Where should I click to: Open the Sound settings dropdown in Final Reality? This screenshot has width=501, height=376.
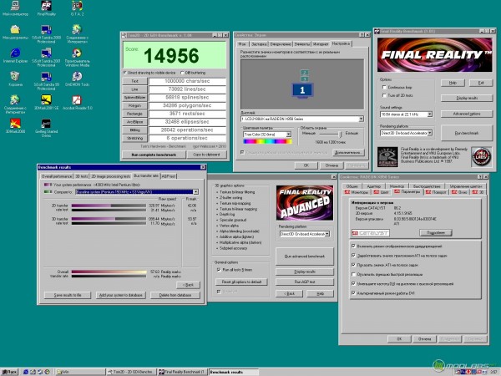[430, 114]
